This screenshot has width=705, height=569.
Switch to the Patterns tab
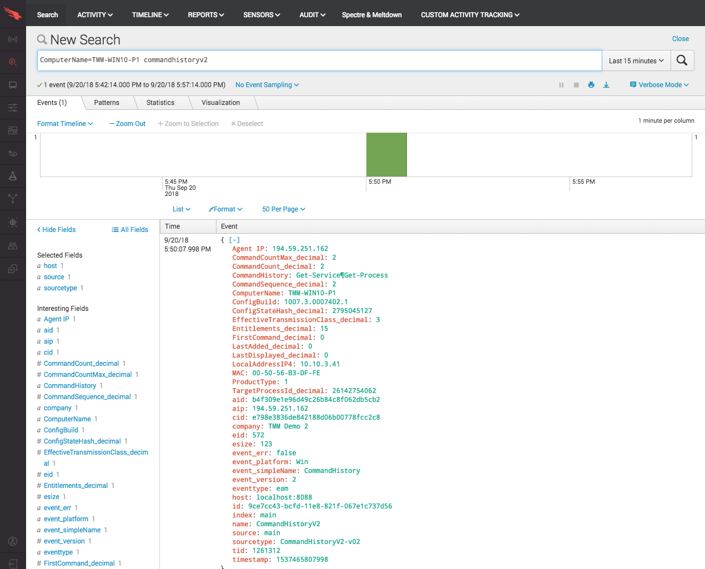pyautogui.click(x=107, y=103)
